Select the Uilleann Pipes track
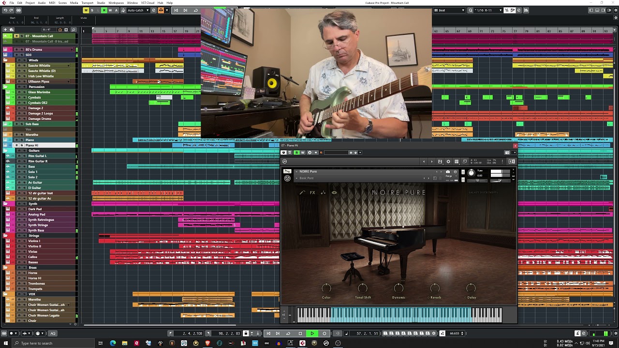 (x=39, y=81)
